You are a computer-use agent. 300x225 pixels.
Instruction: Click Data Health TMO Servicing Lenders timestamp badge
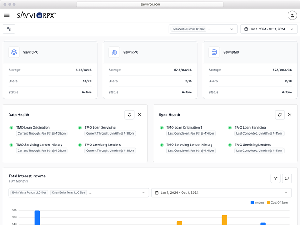point(110,150)
